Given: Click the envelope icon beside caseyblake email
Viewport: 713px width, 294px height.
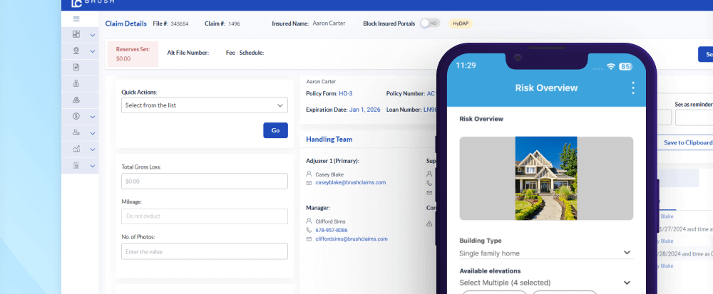Looking at the screenshot, I should click(309, 182).
